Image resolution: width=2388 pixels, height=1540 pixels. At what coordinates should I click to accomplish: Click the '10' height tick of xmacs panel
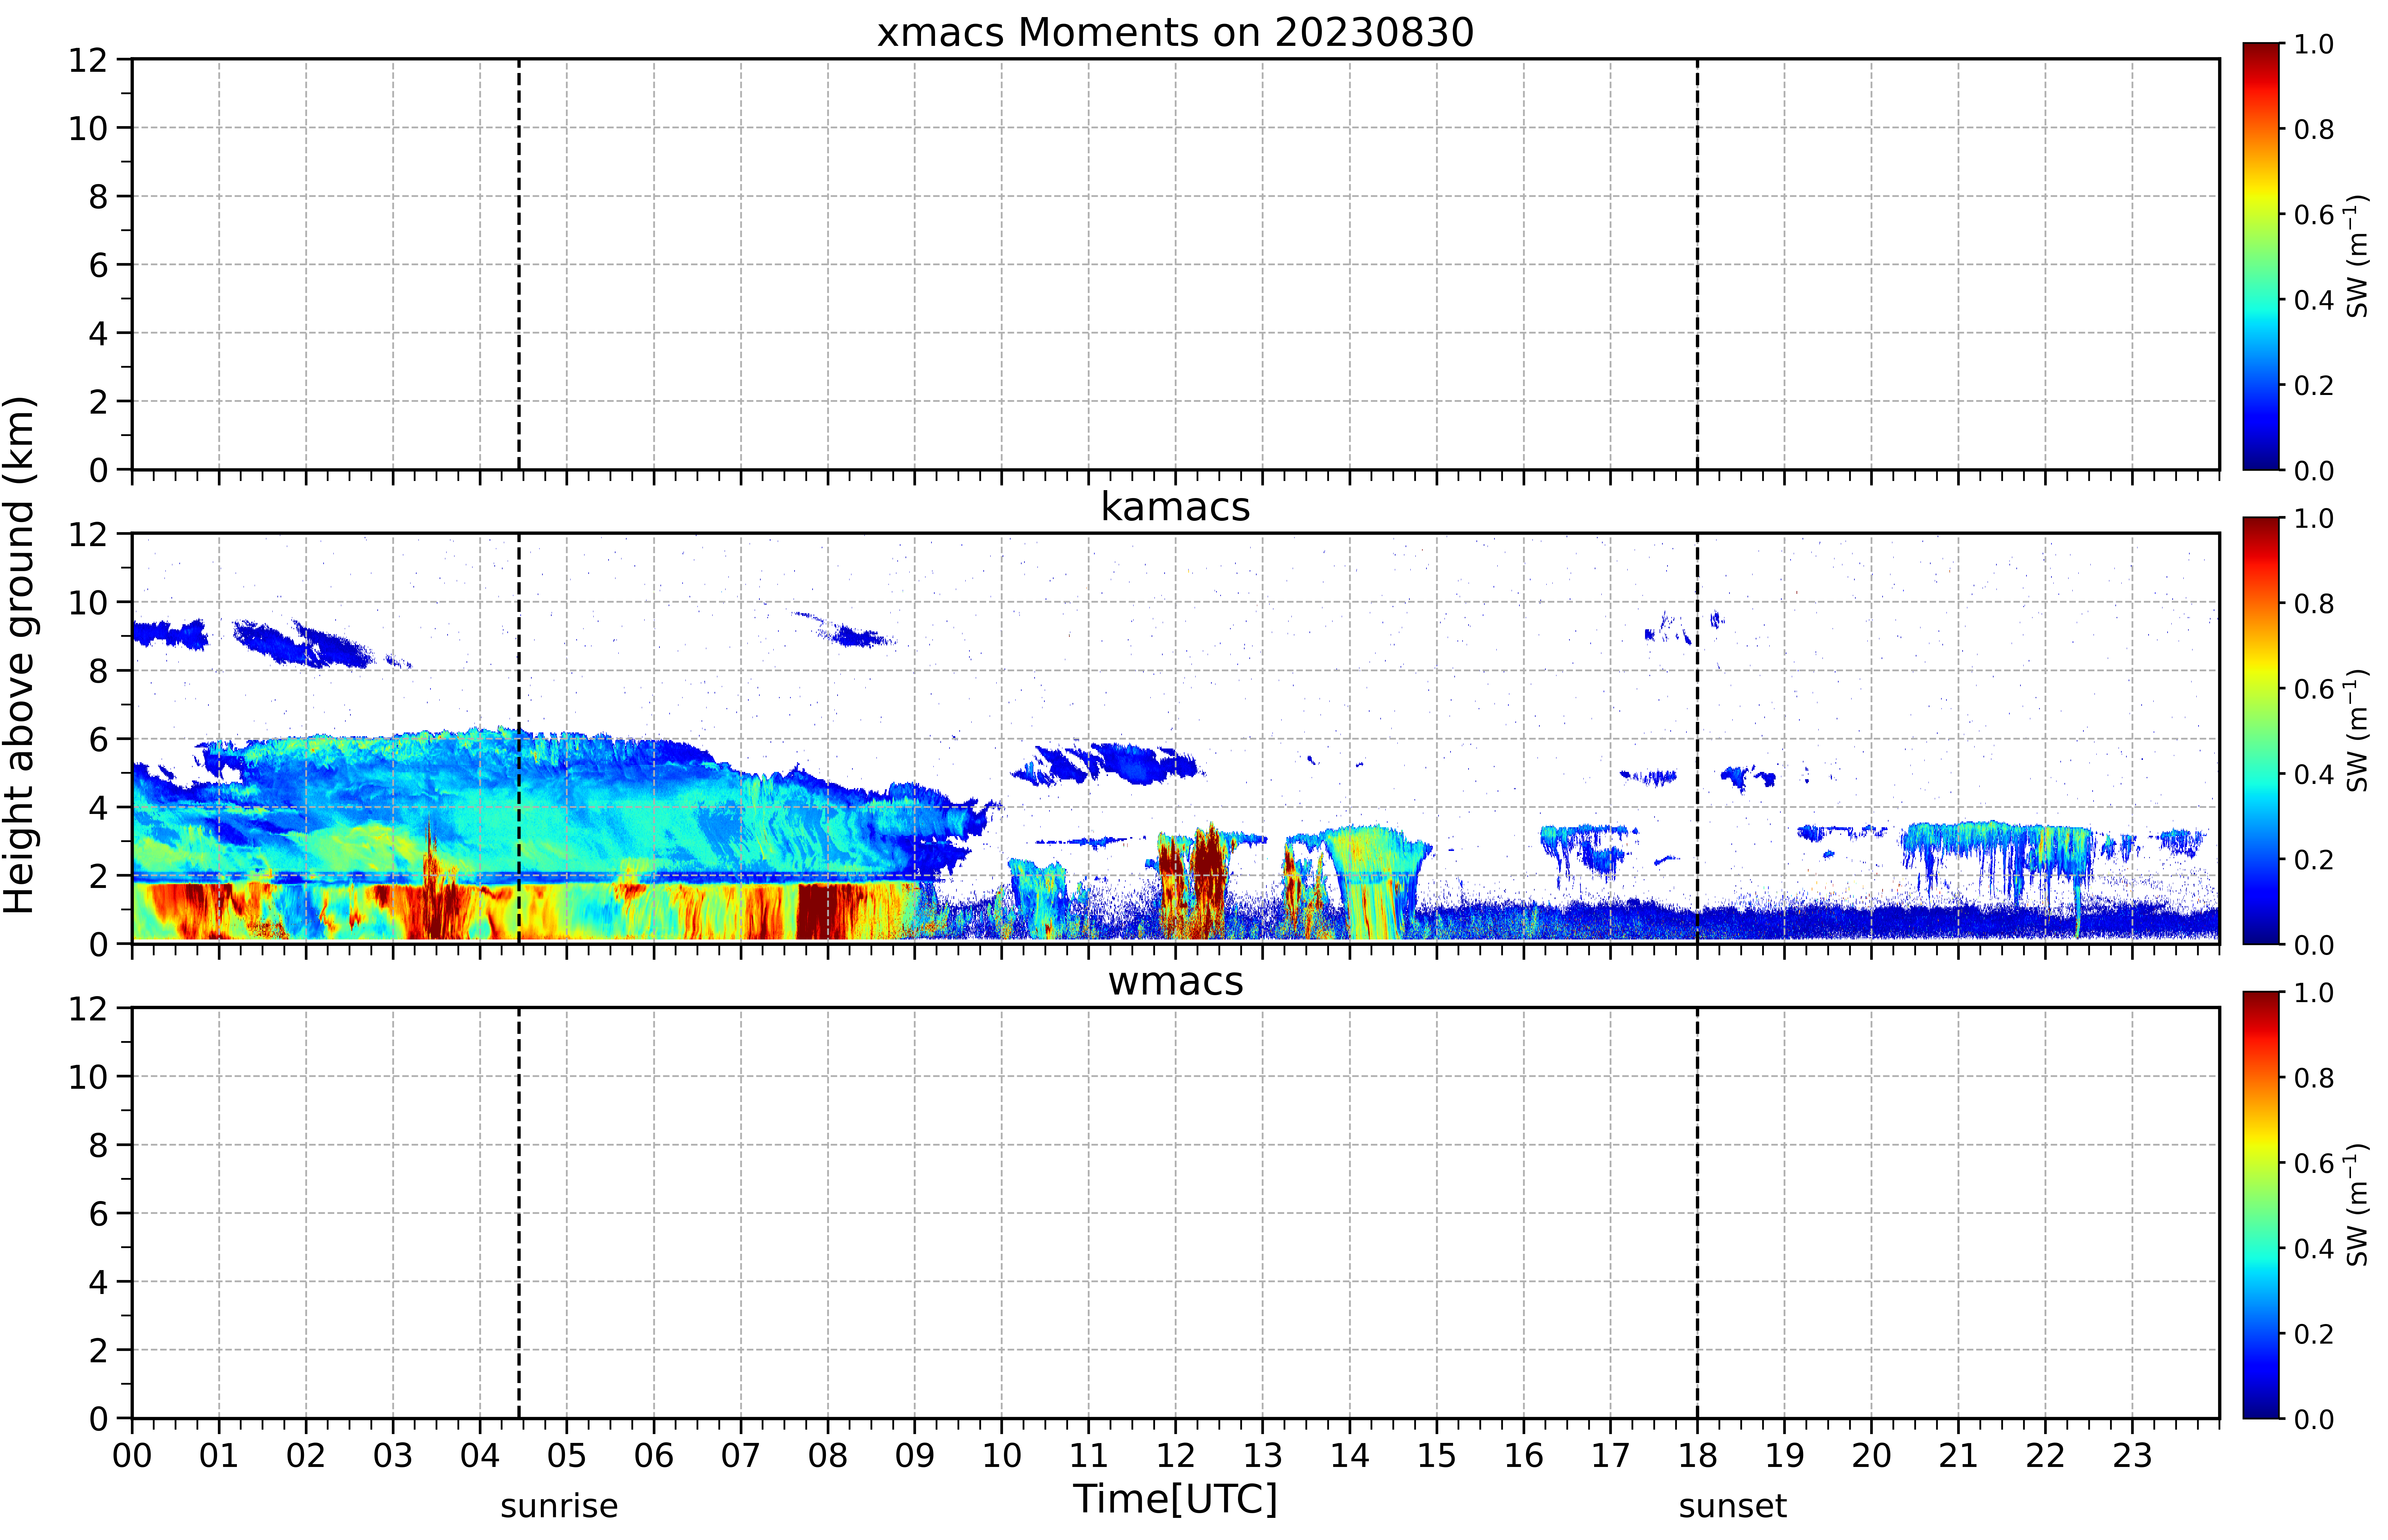pos(88,128)
